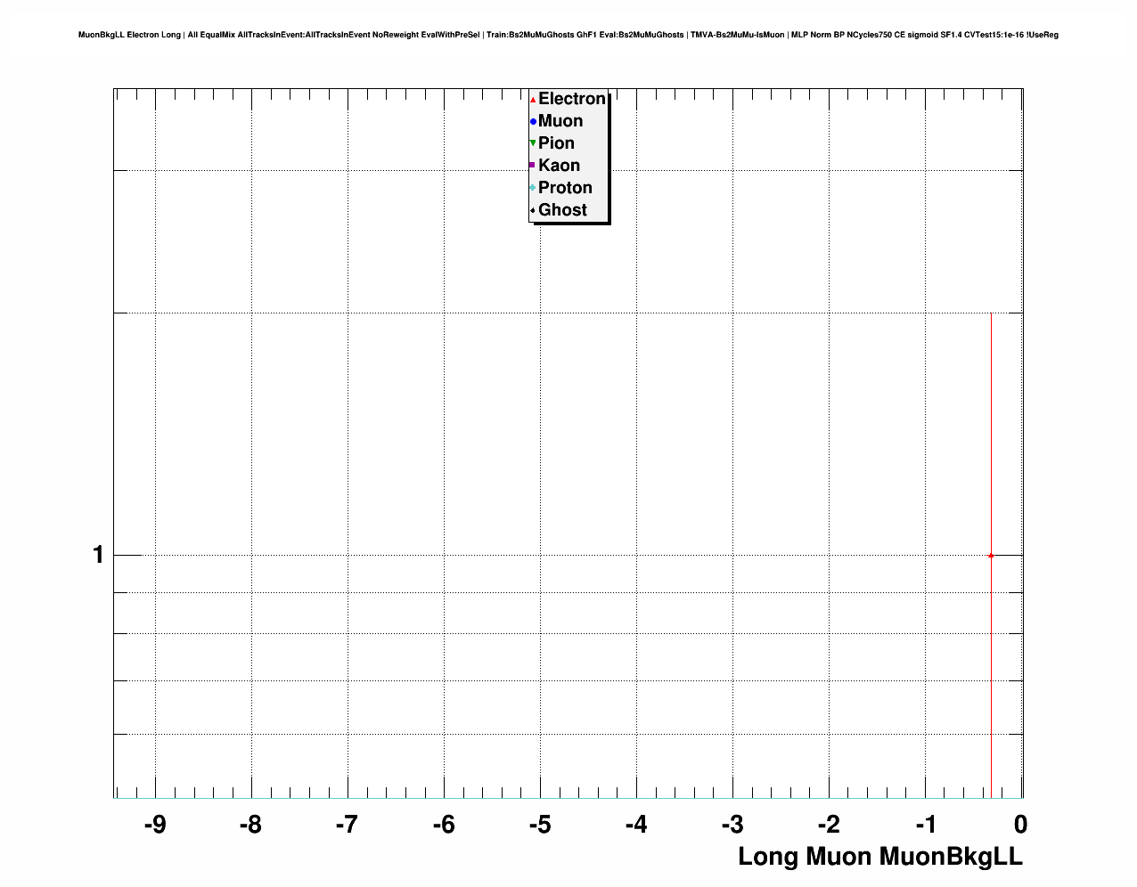This screenshot has height=887, width=1137.
Task: Select the Muon legend label
Action: tap(560, 121)
